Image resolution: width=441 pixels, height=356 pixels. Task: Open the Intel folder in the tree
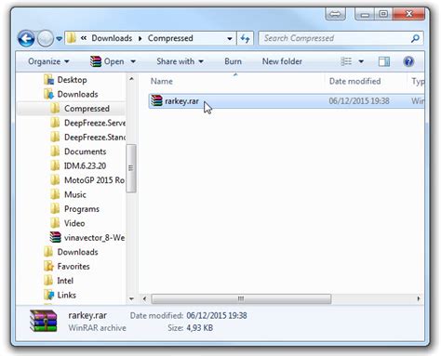(x=65, y=281)
